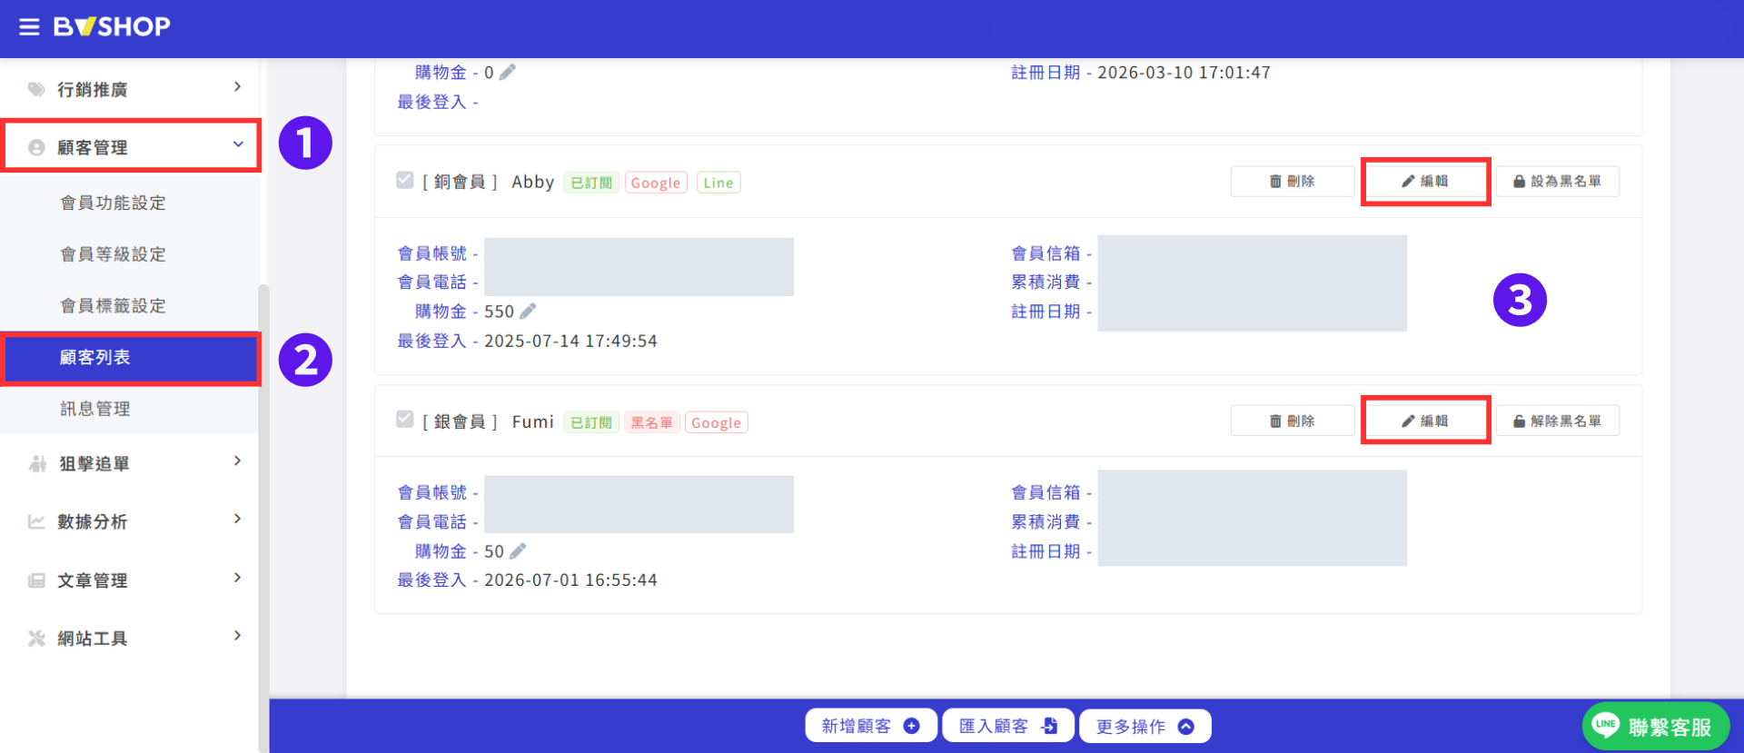
Task: Click the 行銷推廣 tag icon
Action: [36, 89]
